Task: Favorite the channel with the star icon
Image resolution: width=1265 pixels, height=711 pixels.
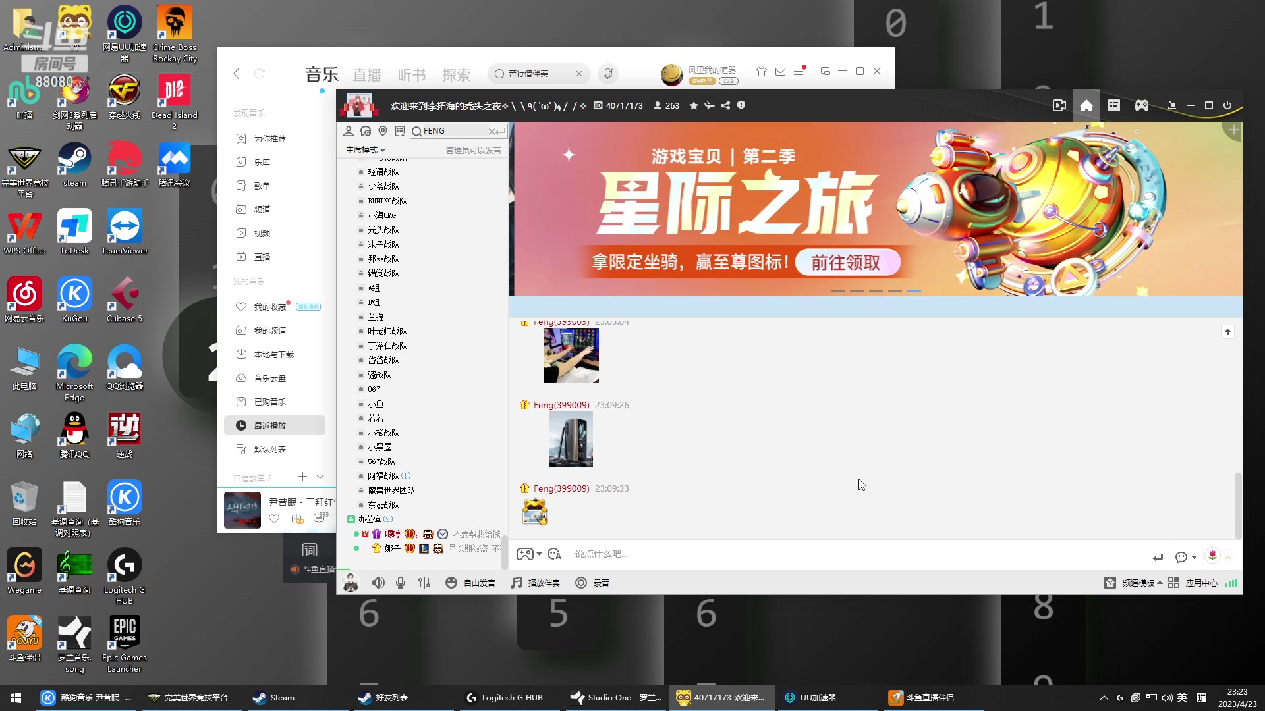Action: tap(693, 105)
